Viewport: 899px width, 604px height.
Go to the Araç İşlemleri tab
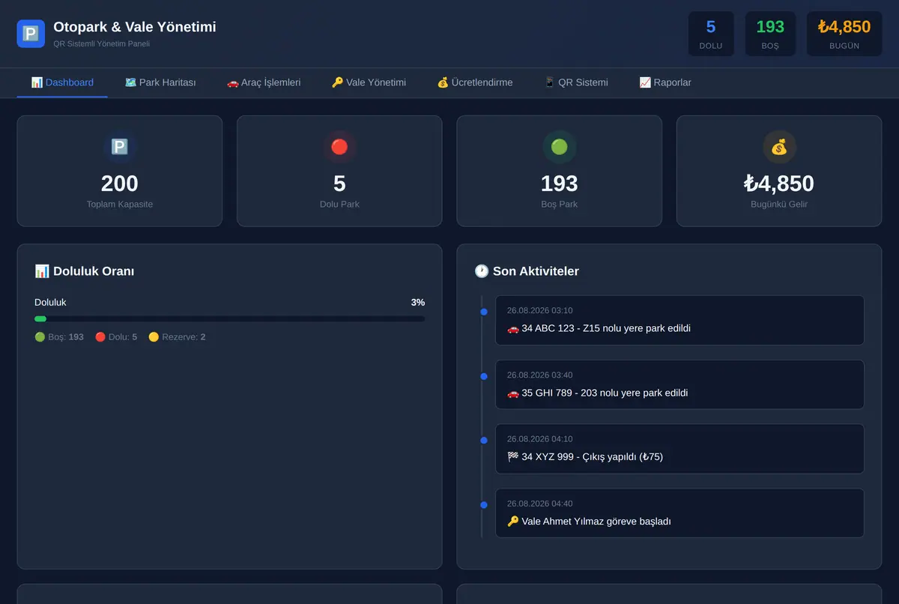[x=264, y=82]
